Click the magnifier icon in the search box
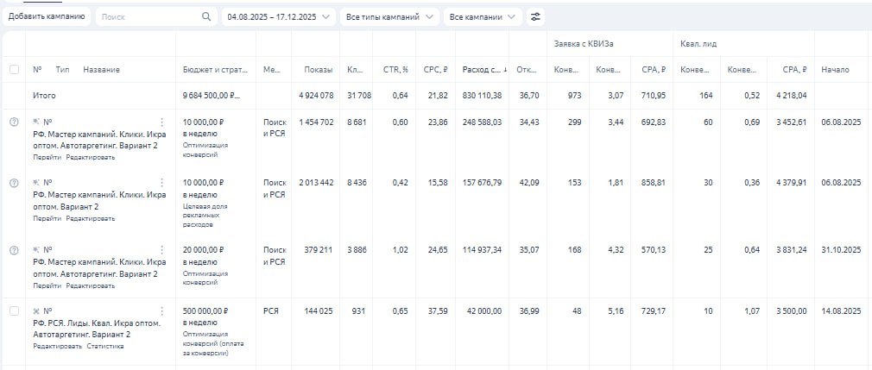The height and width of the screenshot is (370, 872). point(206,16)
